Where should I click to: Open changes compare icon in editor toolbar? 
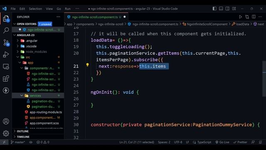(x=247, y=17)
